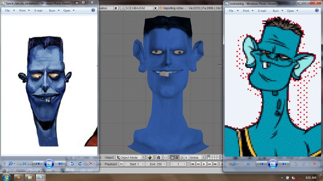
Task: Open Blender Object menu in 3D view header
Action: (109, 157)
